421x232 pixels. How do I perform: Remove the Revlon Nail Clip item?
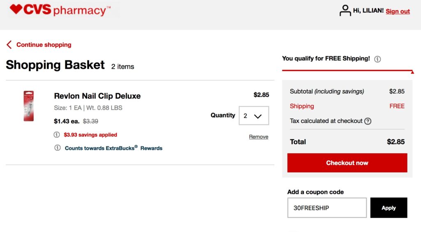[x=259, y=137]
